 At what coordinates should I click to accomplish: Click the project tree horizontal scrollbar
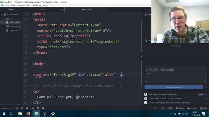pos(10,105)
